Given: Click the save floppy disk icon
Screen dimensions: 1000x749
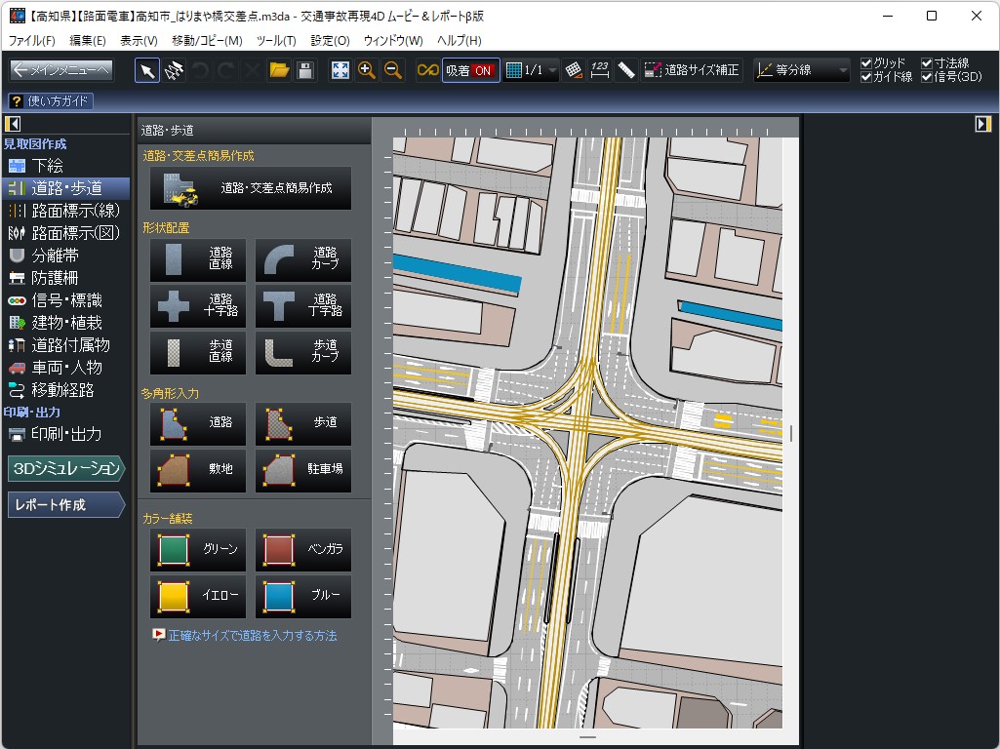Looking at the screenshot, I should [x=304, y=70].
